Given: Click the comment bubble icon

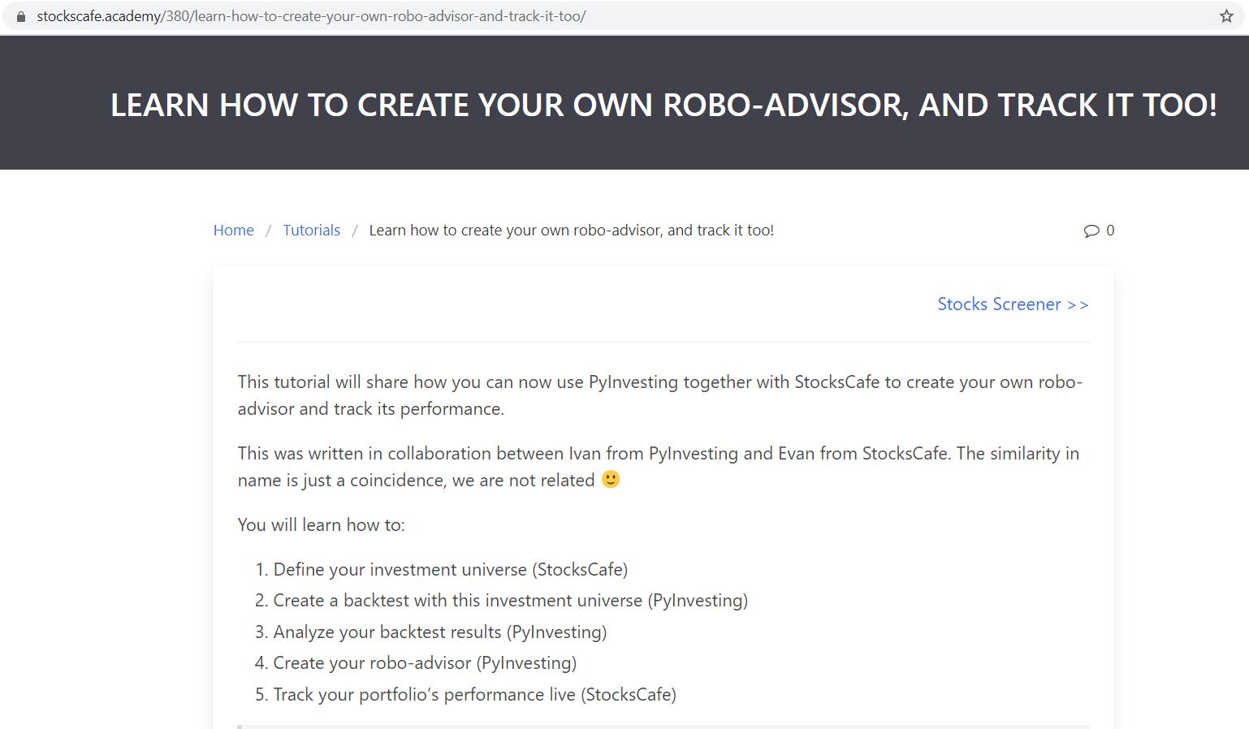Looking at the screenshot, I should click(x=1091, y=231).
